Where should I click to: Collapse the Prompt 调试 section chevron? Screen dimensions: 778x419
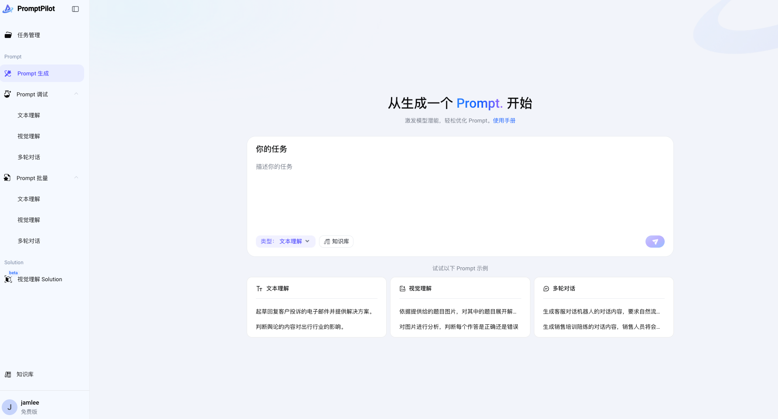pyautogui.click(x=76, y=94)
